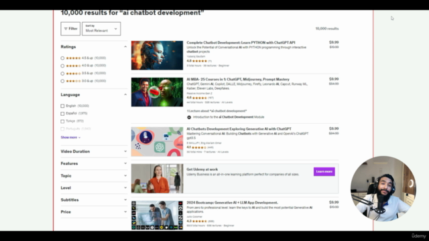Check the Português language checkbox
The height and width of the screenshot is (241, 429).
(62, 129)
